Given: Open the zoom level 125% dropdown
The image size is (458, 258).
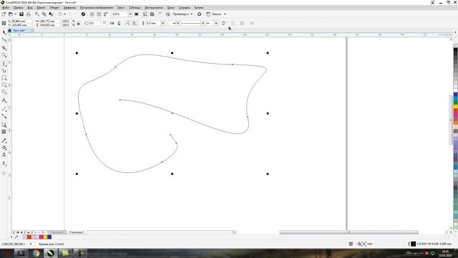Looking at the screenshot, I should (x=130, y=14).
